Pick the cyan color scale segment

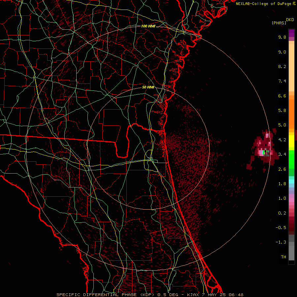coord(291,181)
